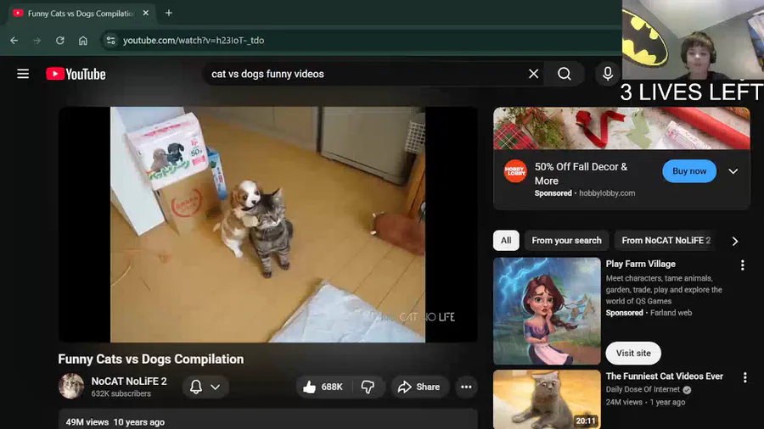Show more filter chips with right arrow

tap(735, 241)
